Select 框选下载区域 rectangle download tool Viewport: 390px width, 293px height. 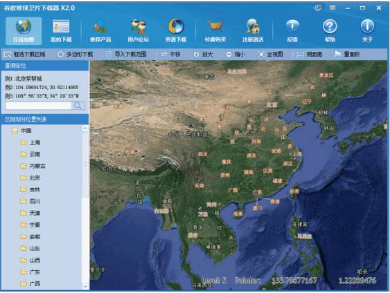(25, 54)
